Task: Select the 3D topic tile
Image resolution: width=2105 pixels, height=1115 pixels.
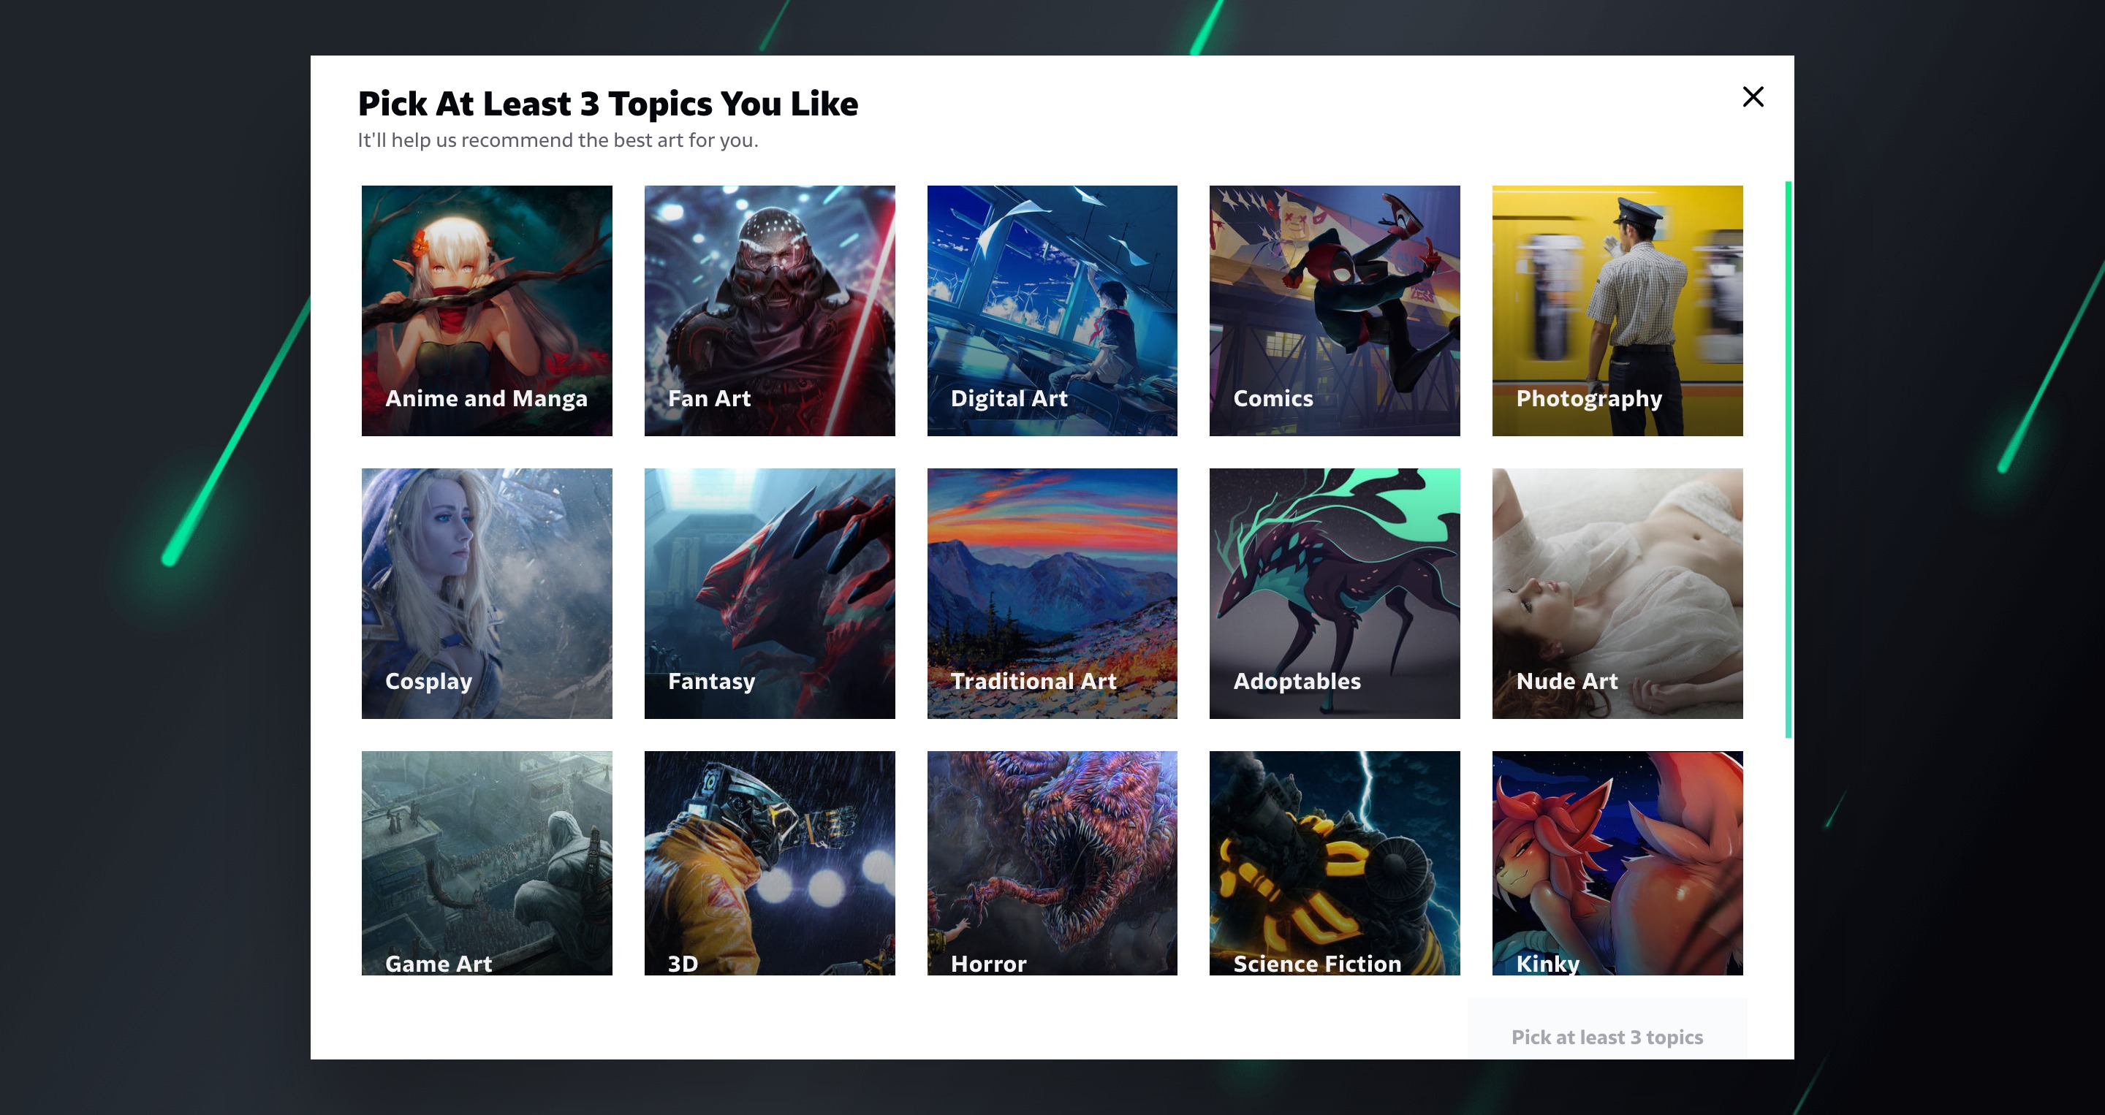Action: click(769, 863)
